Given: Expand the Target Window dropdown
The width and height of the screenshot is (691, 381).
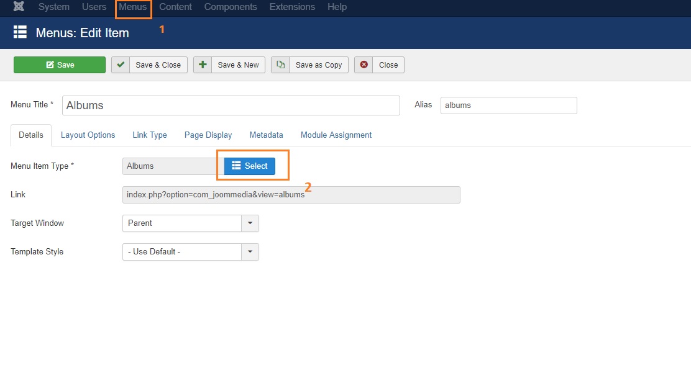Looking at the screenshot, I should point(250,223).
